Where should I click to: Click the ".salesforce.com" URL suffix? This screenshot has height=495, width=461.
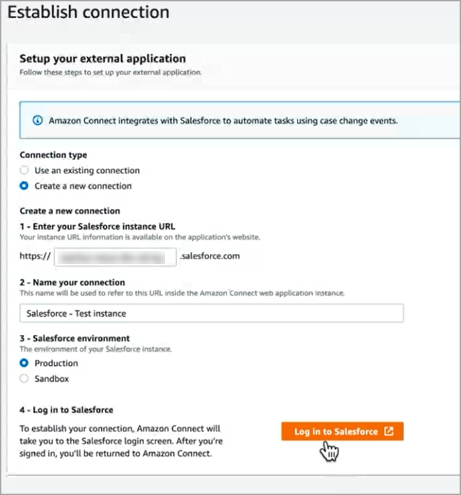(210, 256)
